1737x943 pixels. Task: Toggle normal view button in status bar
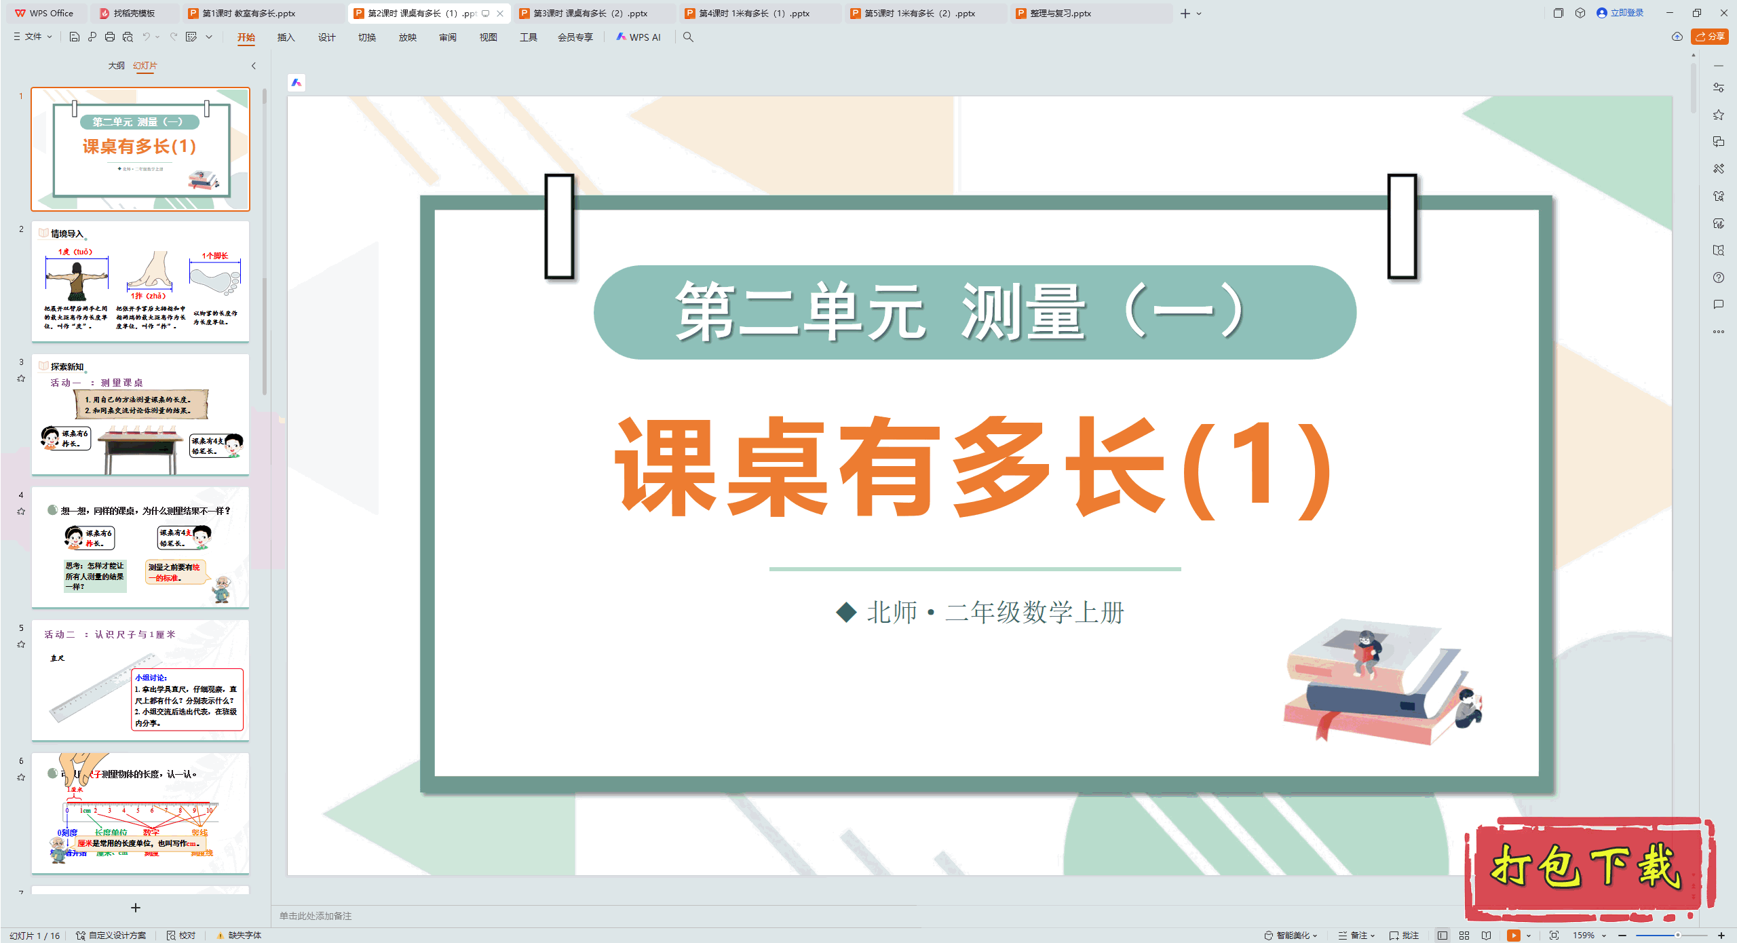[x=1443, y=935]
